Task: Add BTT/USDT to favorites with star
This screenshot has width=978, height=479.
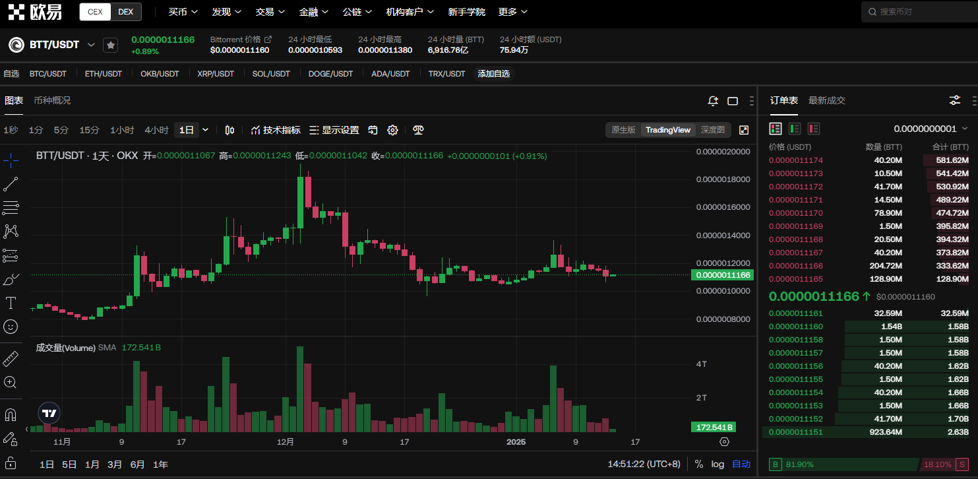Action: [x=110, y=45]
